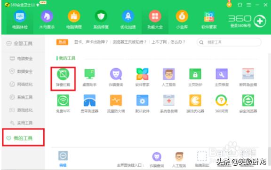Launch 人工服务 from the tools grid
Viewport: 271px width, 170px height.
click(x=169, y=77)
